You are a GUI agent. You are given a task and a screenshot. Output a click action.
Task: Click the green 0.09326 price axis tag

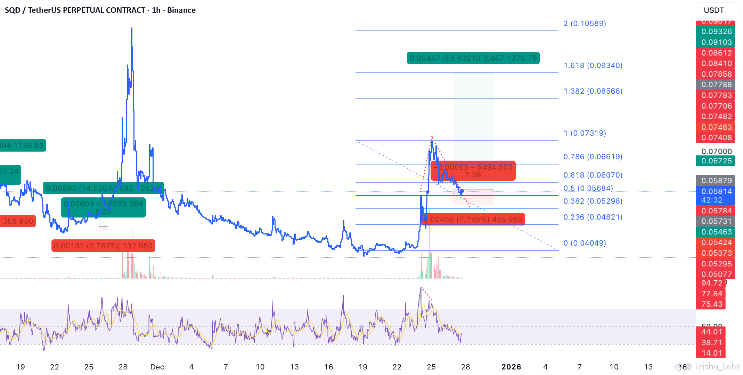716,32
